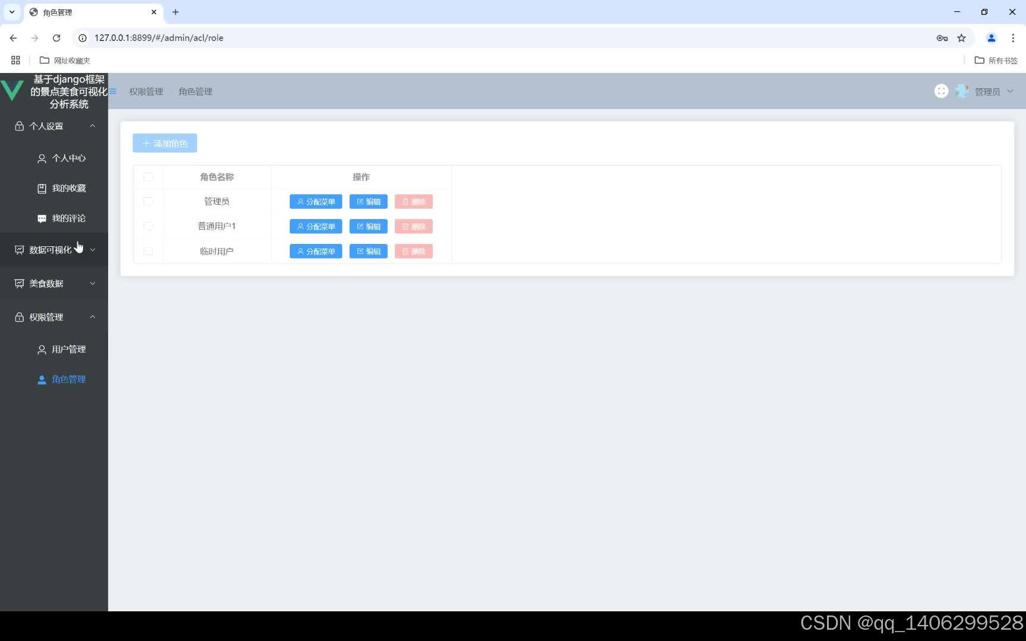The height and width of the screenshot is (641, 1026).
Task: Click 权限管理 breadcrumb link
Action: point(146,91)
